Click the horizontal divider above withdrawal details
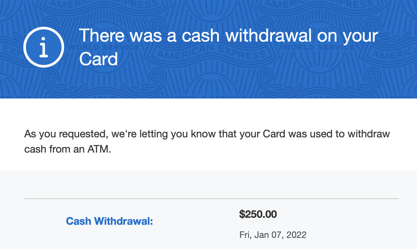Viewport: 417px width, 249px height. 212,199
